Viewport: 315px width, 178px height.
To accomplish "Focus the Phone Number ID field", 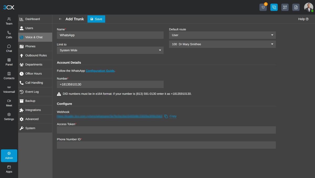I will 166,145.
